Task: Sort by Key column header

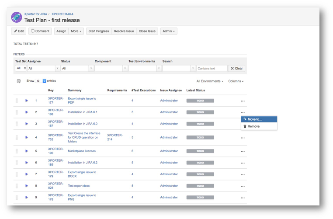Action: click(x=51, y=90)
